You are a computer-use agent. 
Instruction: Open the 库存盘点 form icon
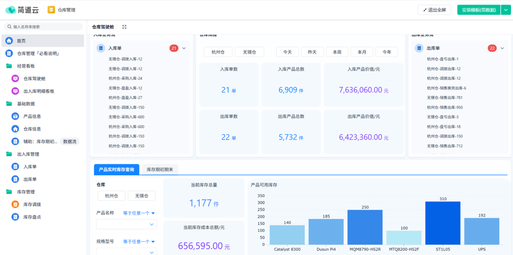pyautogui.click(x=15, y=217)
